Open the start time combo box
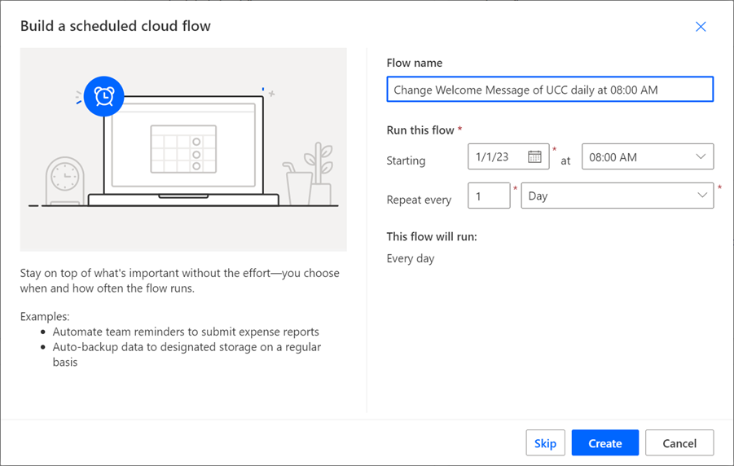This screenshot has height=466, width=734. [640, 157]
